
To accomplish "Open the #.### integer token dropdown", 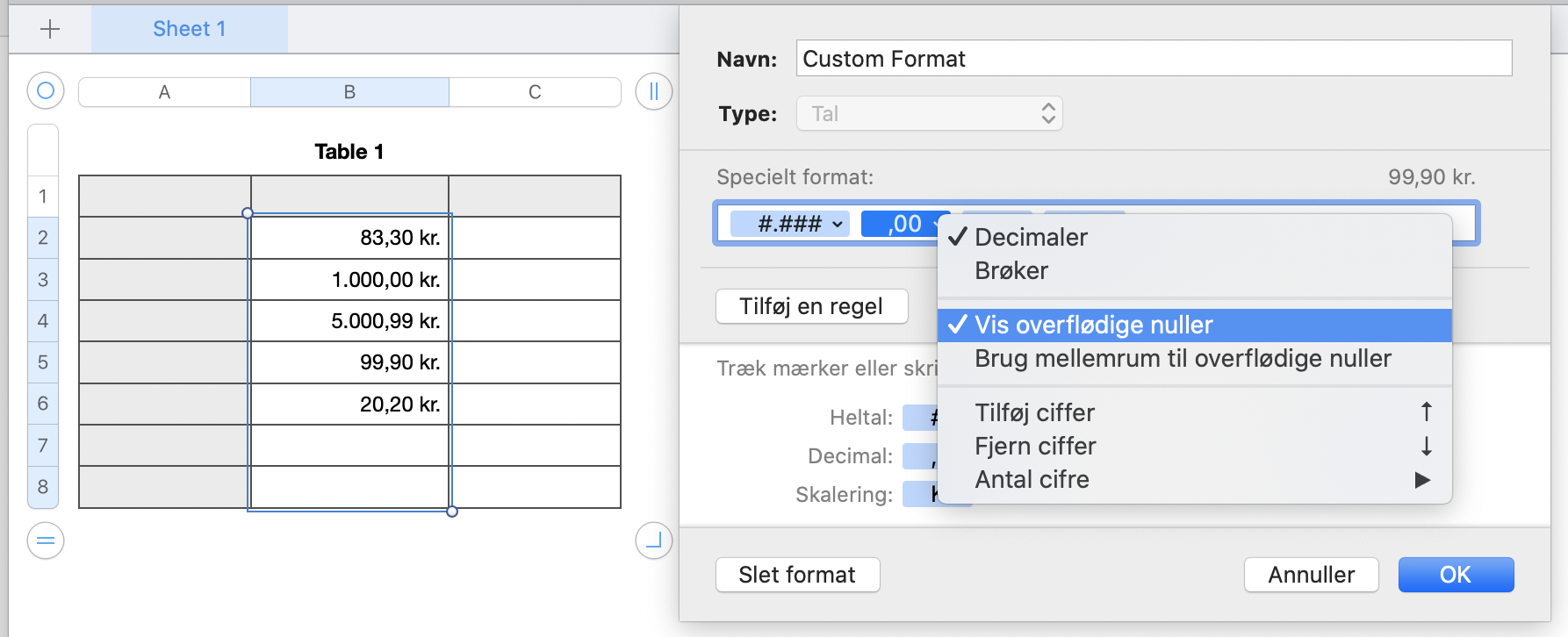I will coord(801,224).
